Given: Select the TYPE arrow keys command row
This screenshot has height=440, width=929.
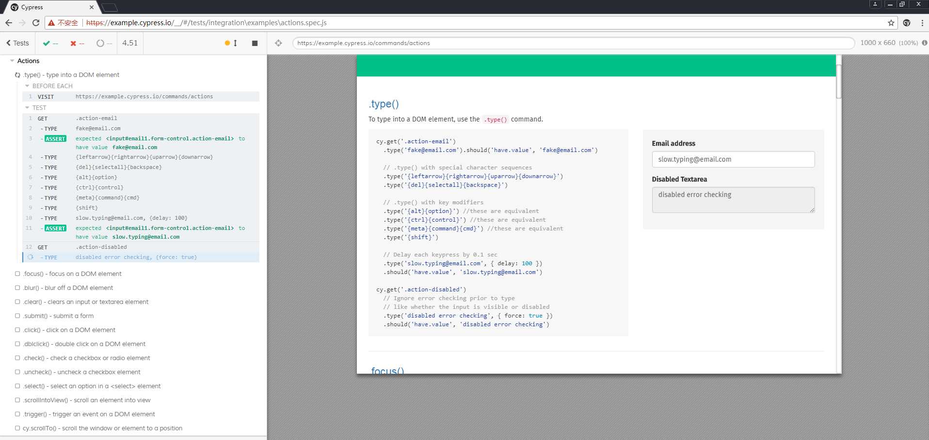Looking at the screenshot, I should [x=141, y=157].
